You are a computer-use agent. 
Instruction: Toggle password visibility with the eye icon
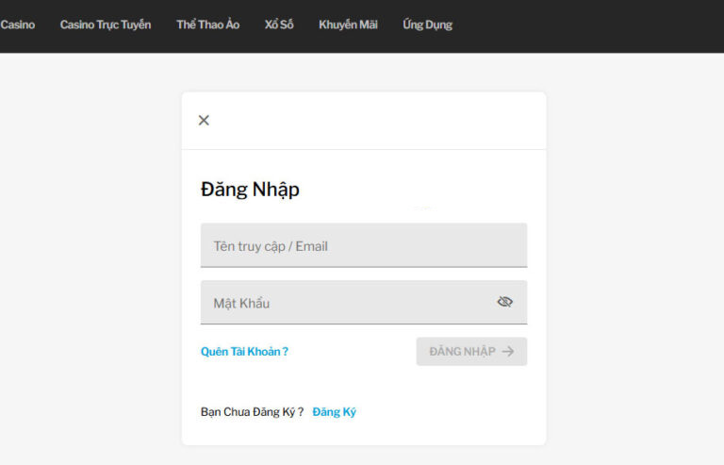click(504, 302)
